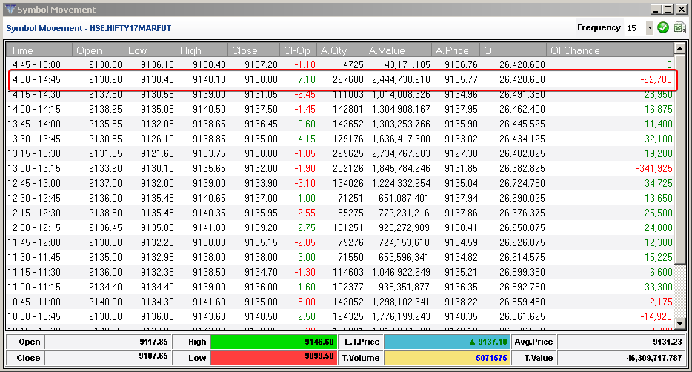The height and width of the screenshot is (372, 692).
Task: Export data using the Excel icon
Action: [679, 27]
